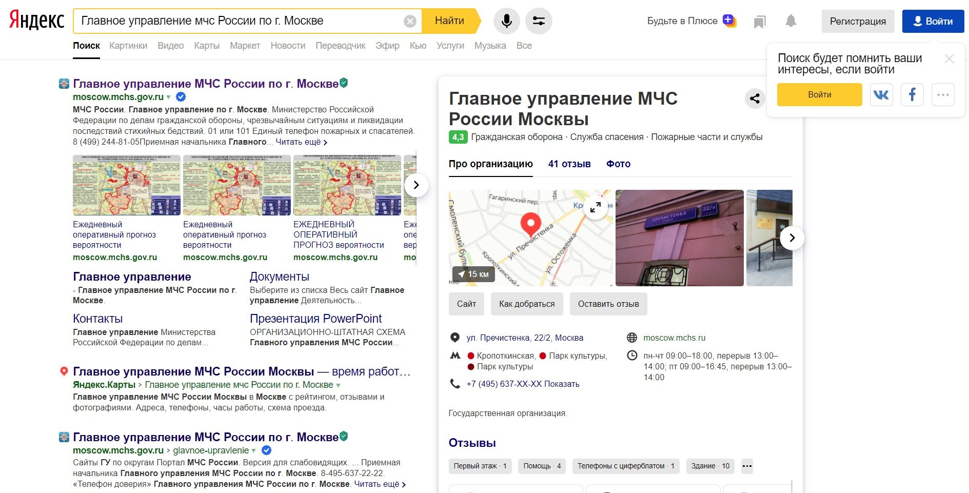969x493 pixels.
Task: Click the Как добраться button
Action: [x=527, y=304]
